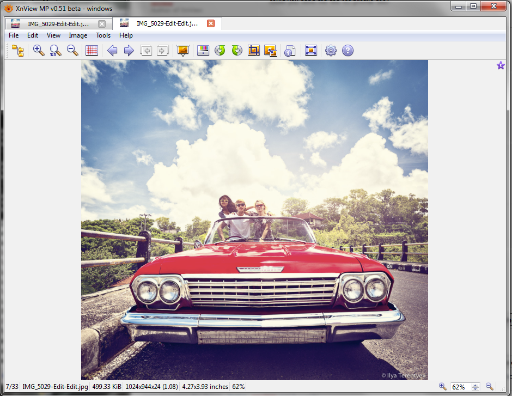Increase zoom with stepper up arrow
512x396 pixels.
point(476,385)
